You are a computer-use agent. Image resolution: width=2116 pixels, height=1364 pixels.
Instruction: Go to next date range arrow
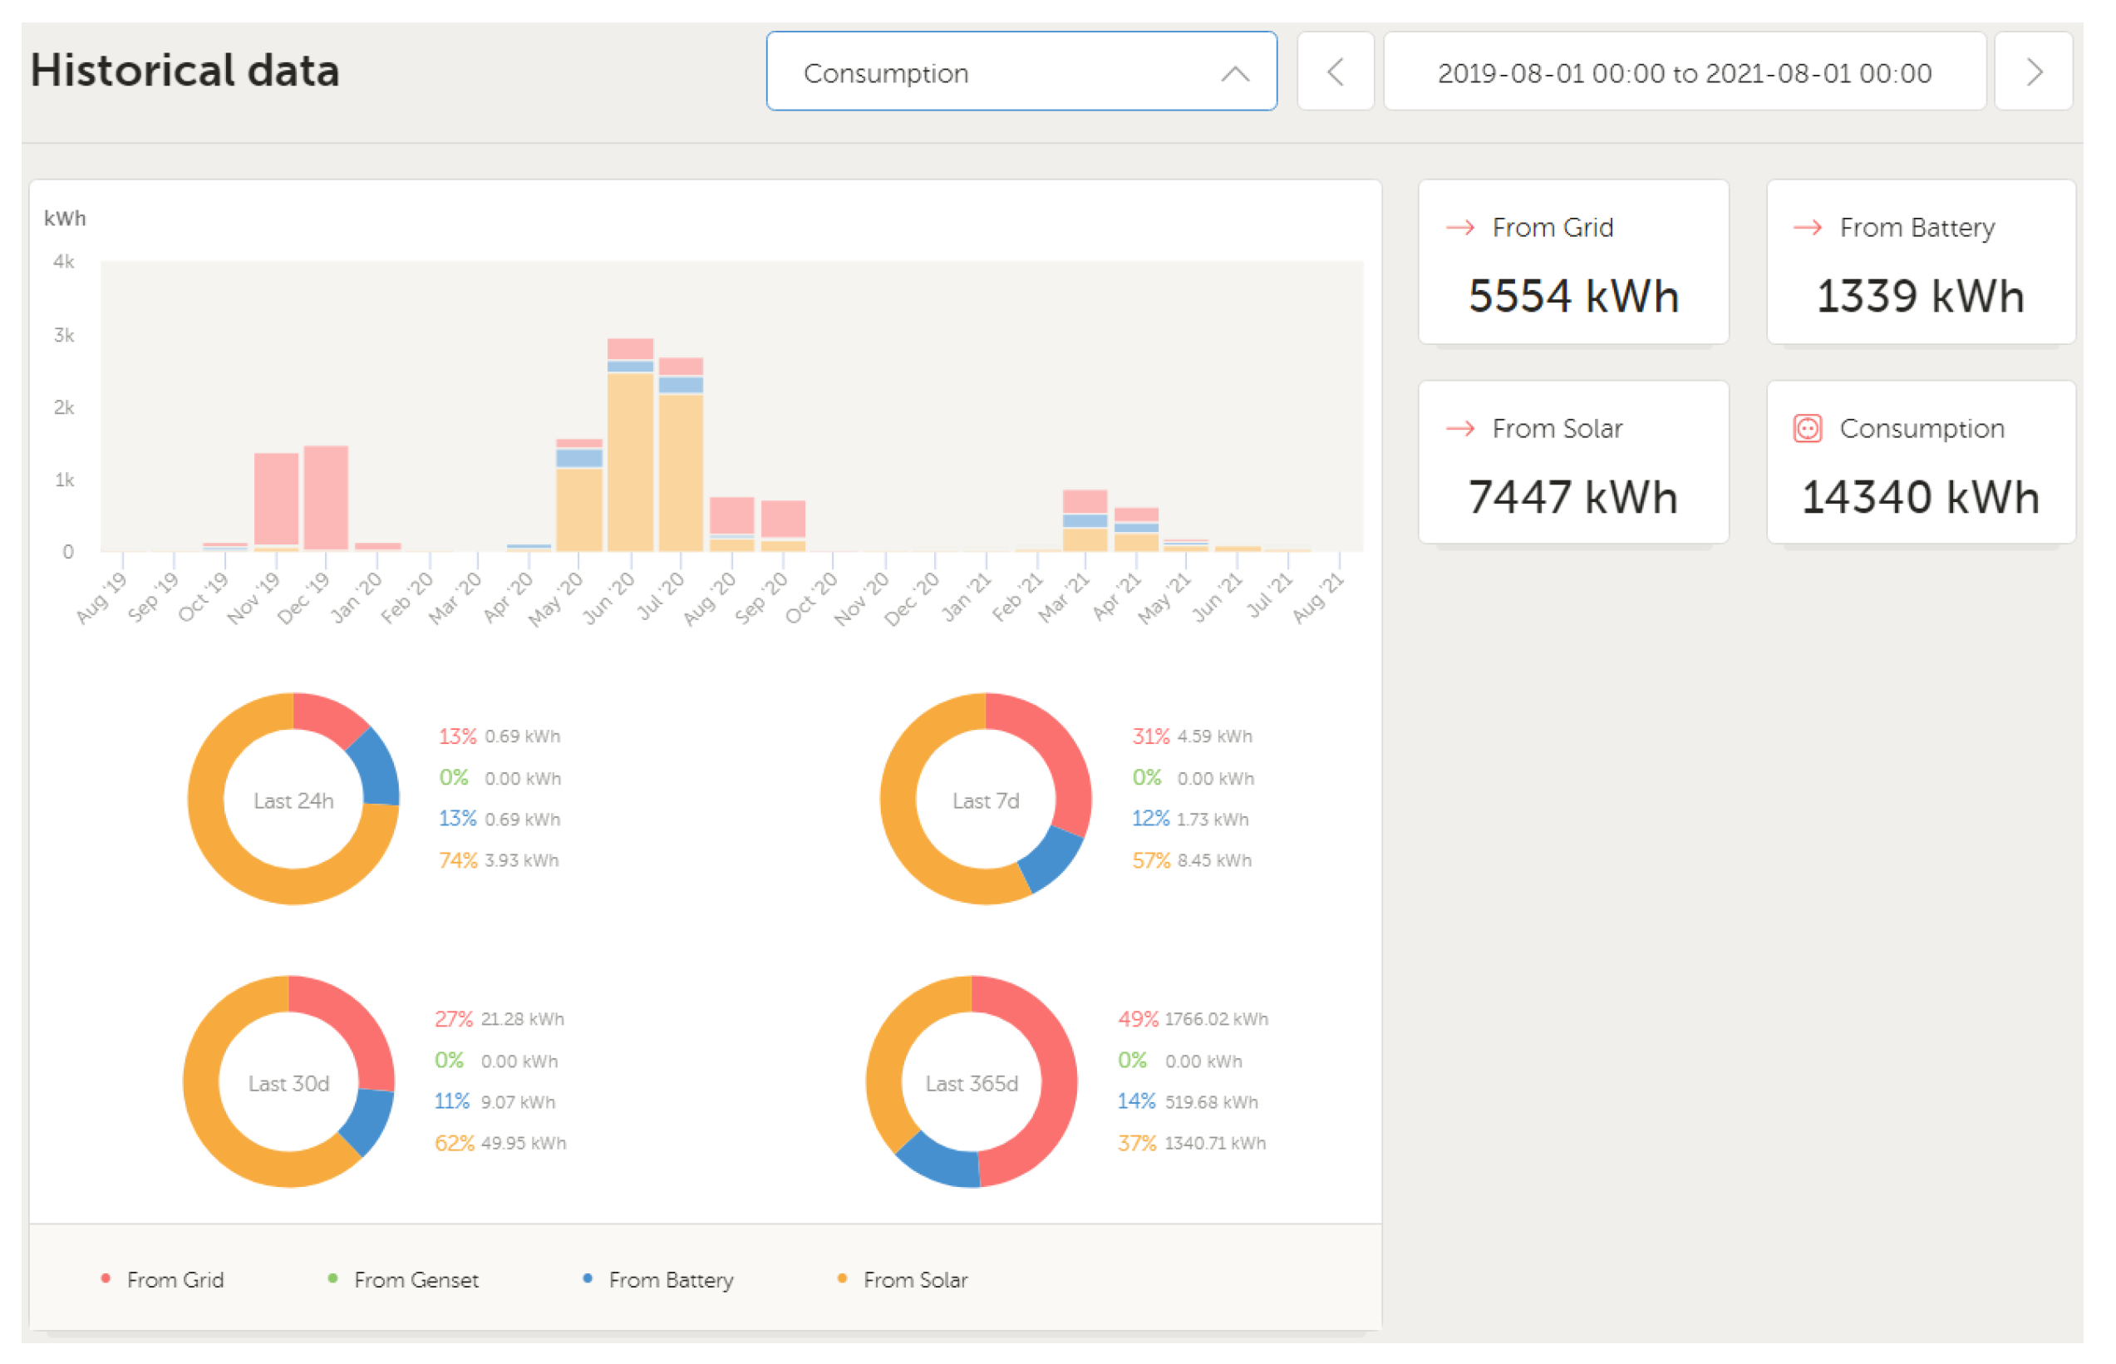(2033, 71)
